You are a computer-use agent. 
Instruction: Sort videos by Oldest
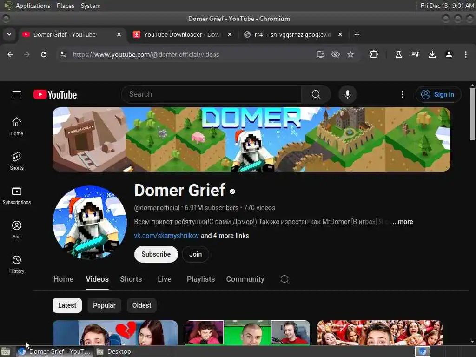142,305
